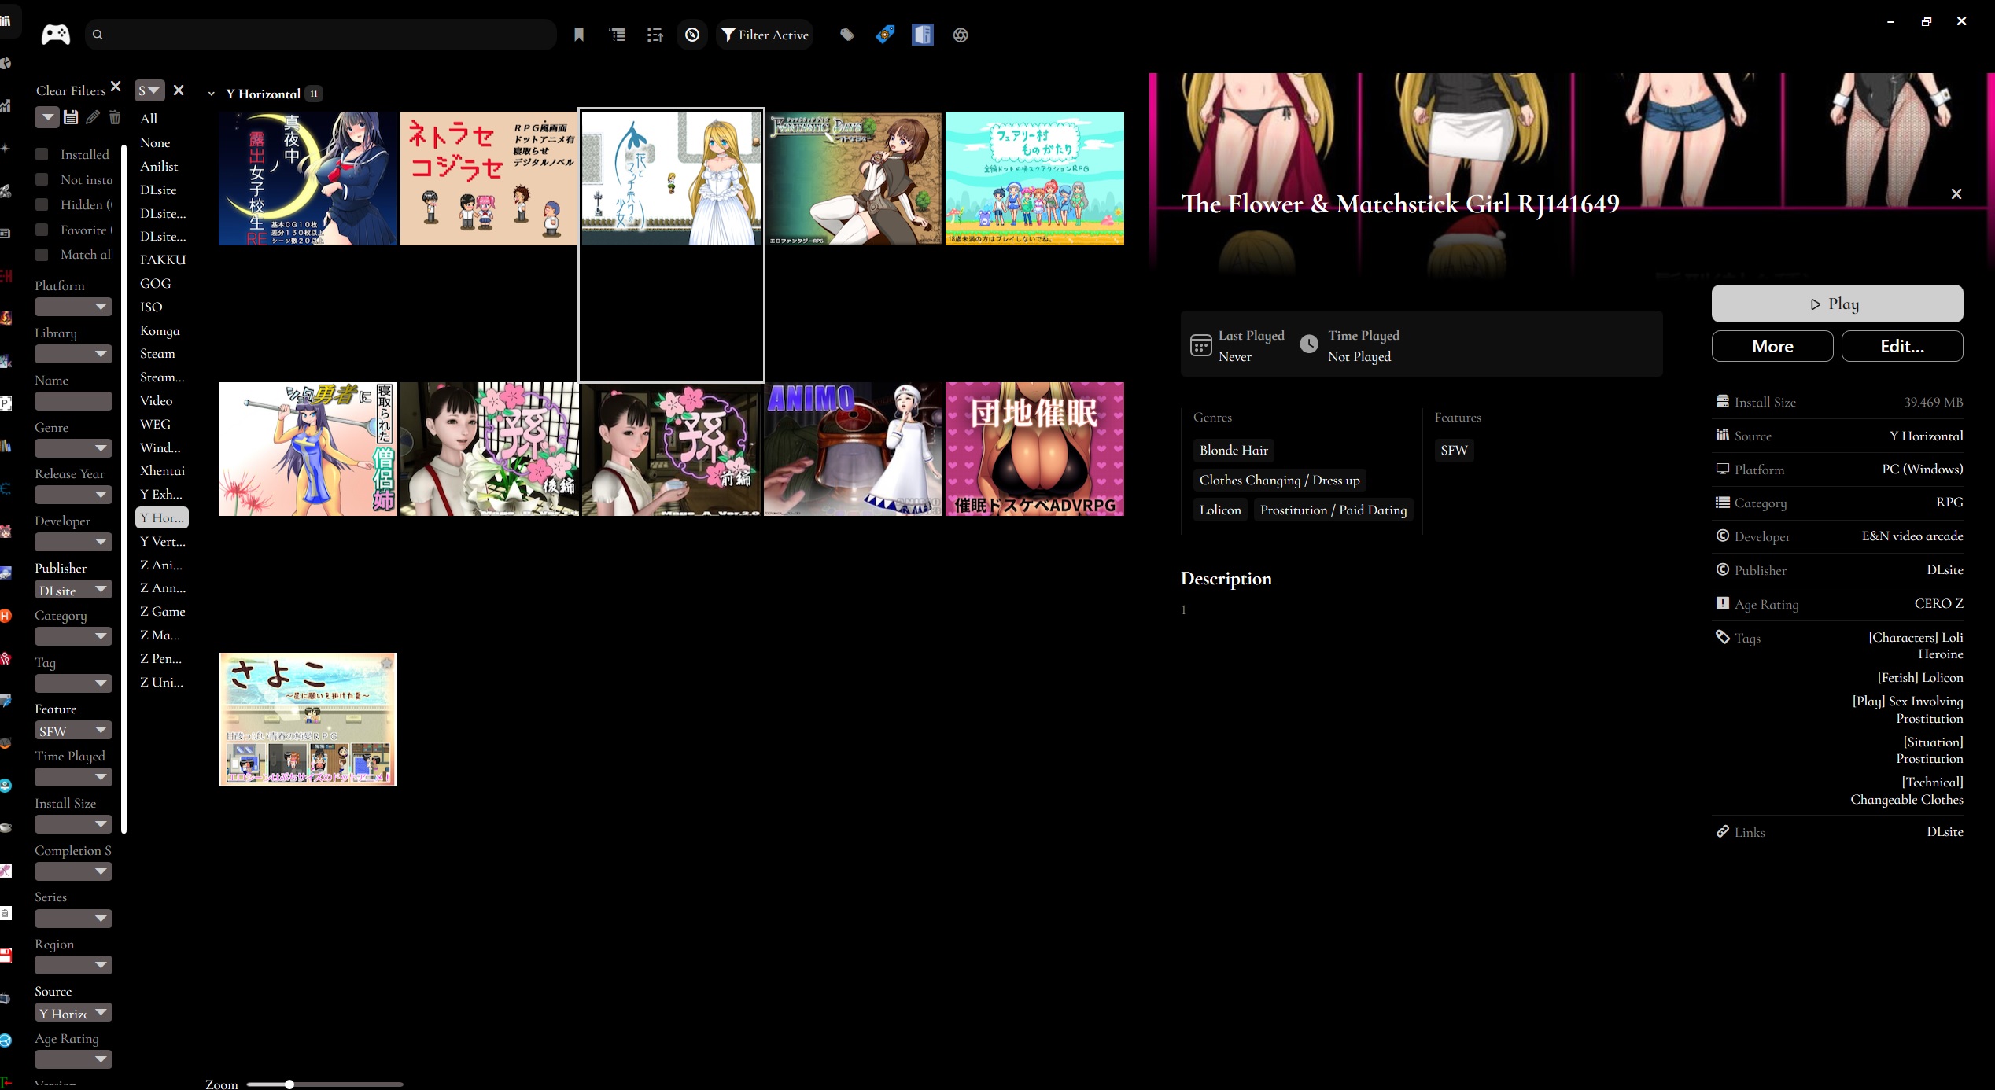Toggle the Installed filter checkbox
Screen dimensions: 1995x1090
click(x=42, y=154)
